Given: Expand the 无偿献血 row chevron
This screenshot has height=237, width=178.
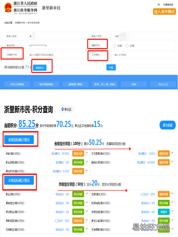Looking at the screenshot, I should 87,229.
